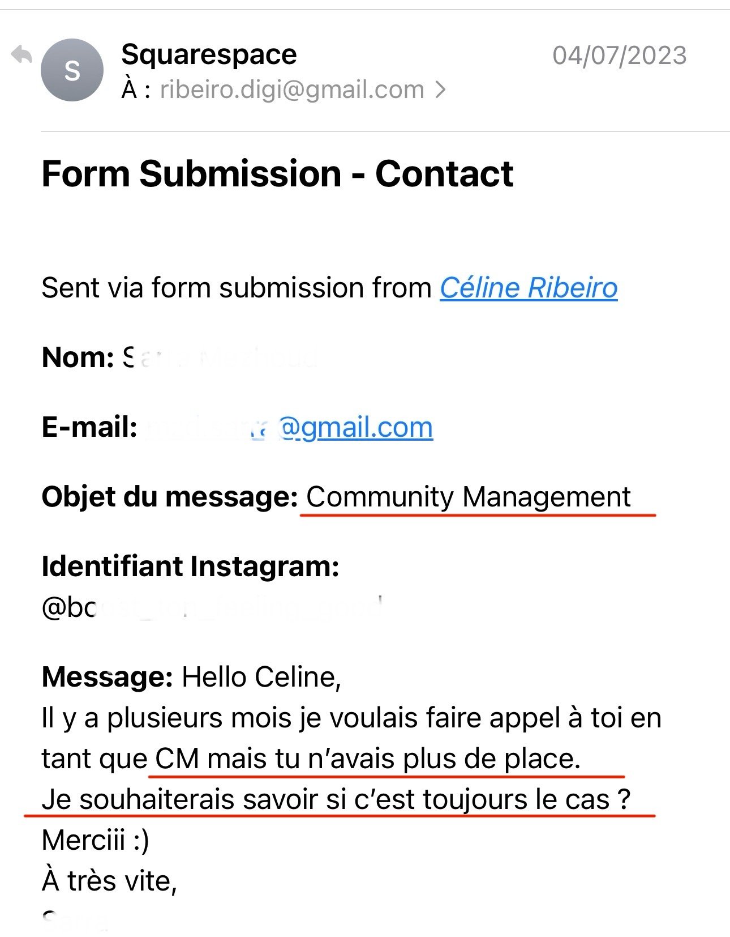The image size is (730, 937).
Task: Tap the underlined sentence about CM place
Action: coord(368,759)
